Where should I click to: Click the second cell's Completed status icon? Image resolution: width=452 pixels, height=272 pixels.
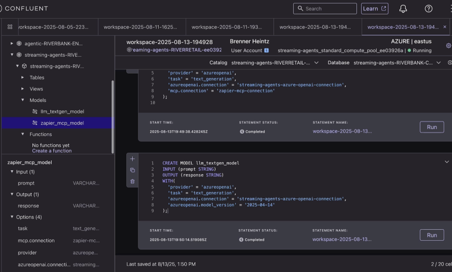click(x=241, y=240)
